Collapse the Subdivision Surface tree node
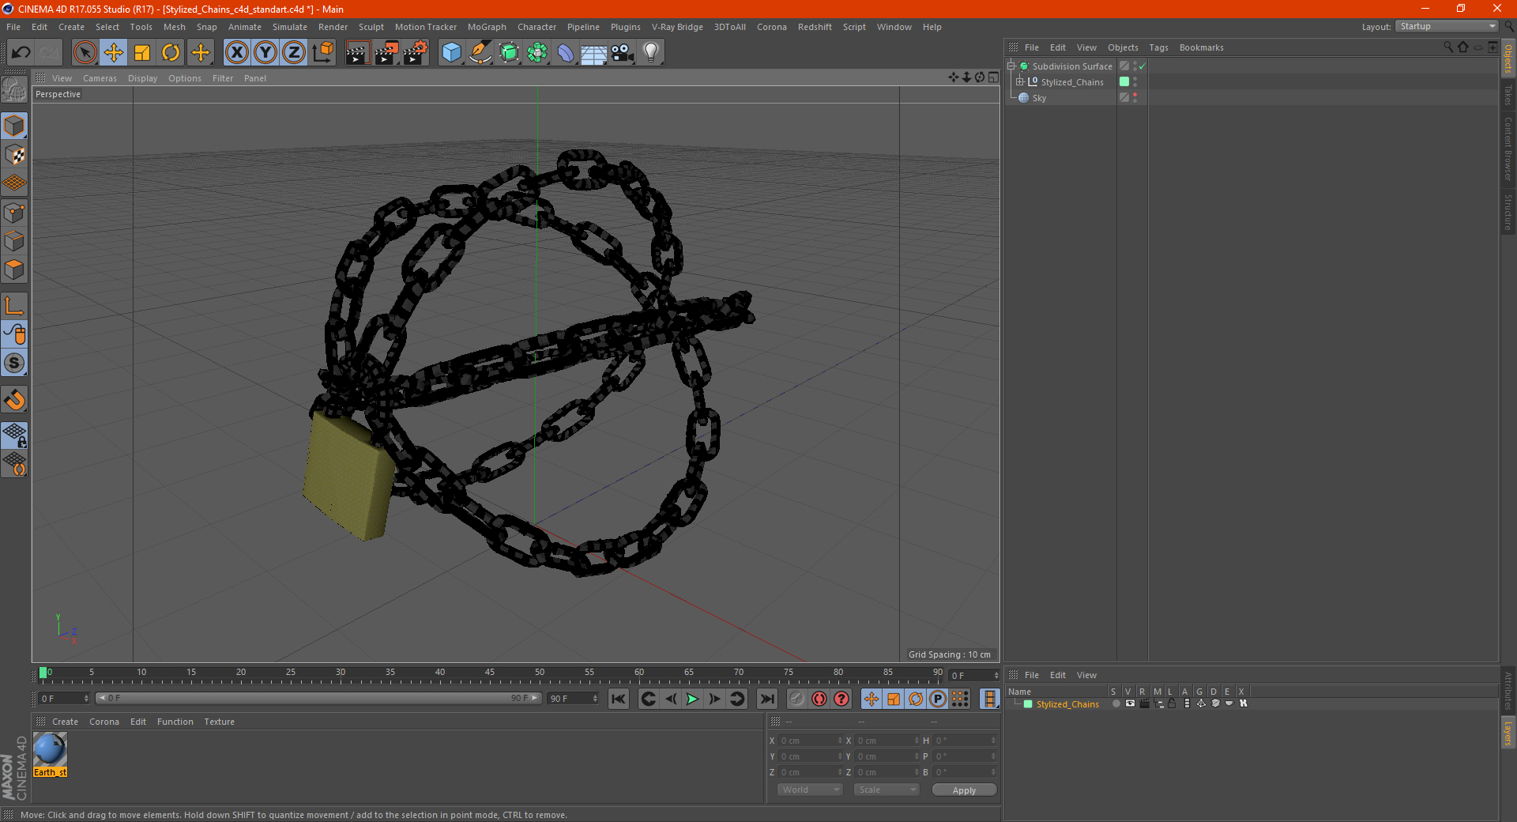The width and height of the screenshot is (1517, 822). 1011,66
